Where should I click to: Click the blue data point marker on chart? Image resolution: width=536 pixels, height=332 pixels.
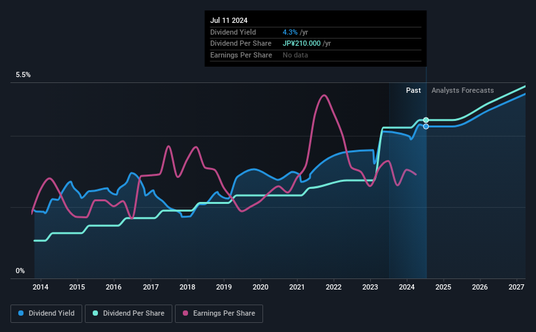coord(426,126)
